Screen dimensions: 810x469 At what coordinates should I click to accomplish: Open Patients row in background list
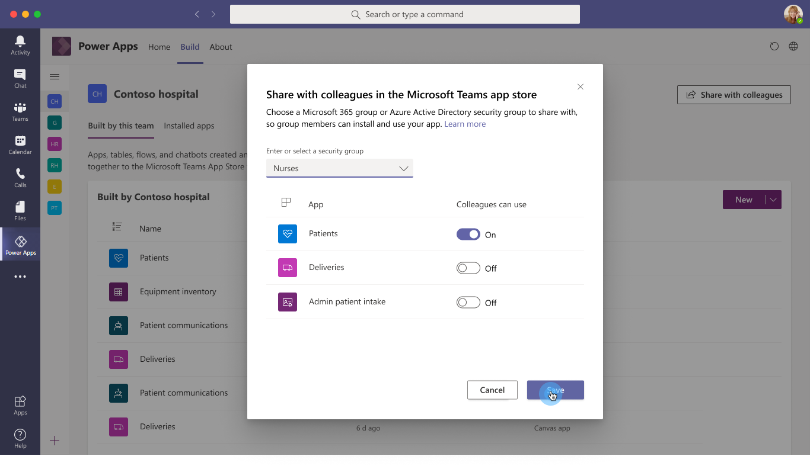154,258
